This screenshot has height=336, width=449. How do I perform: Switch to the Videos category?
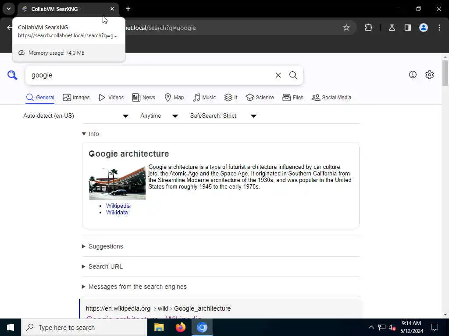coord(111,98)
